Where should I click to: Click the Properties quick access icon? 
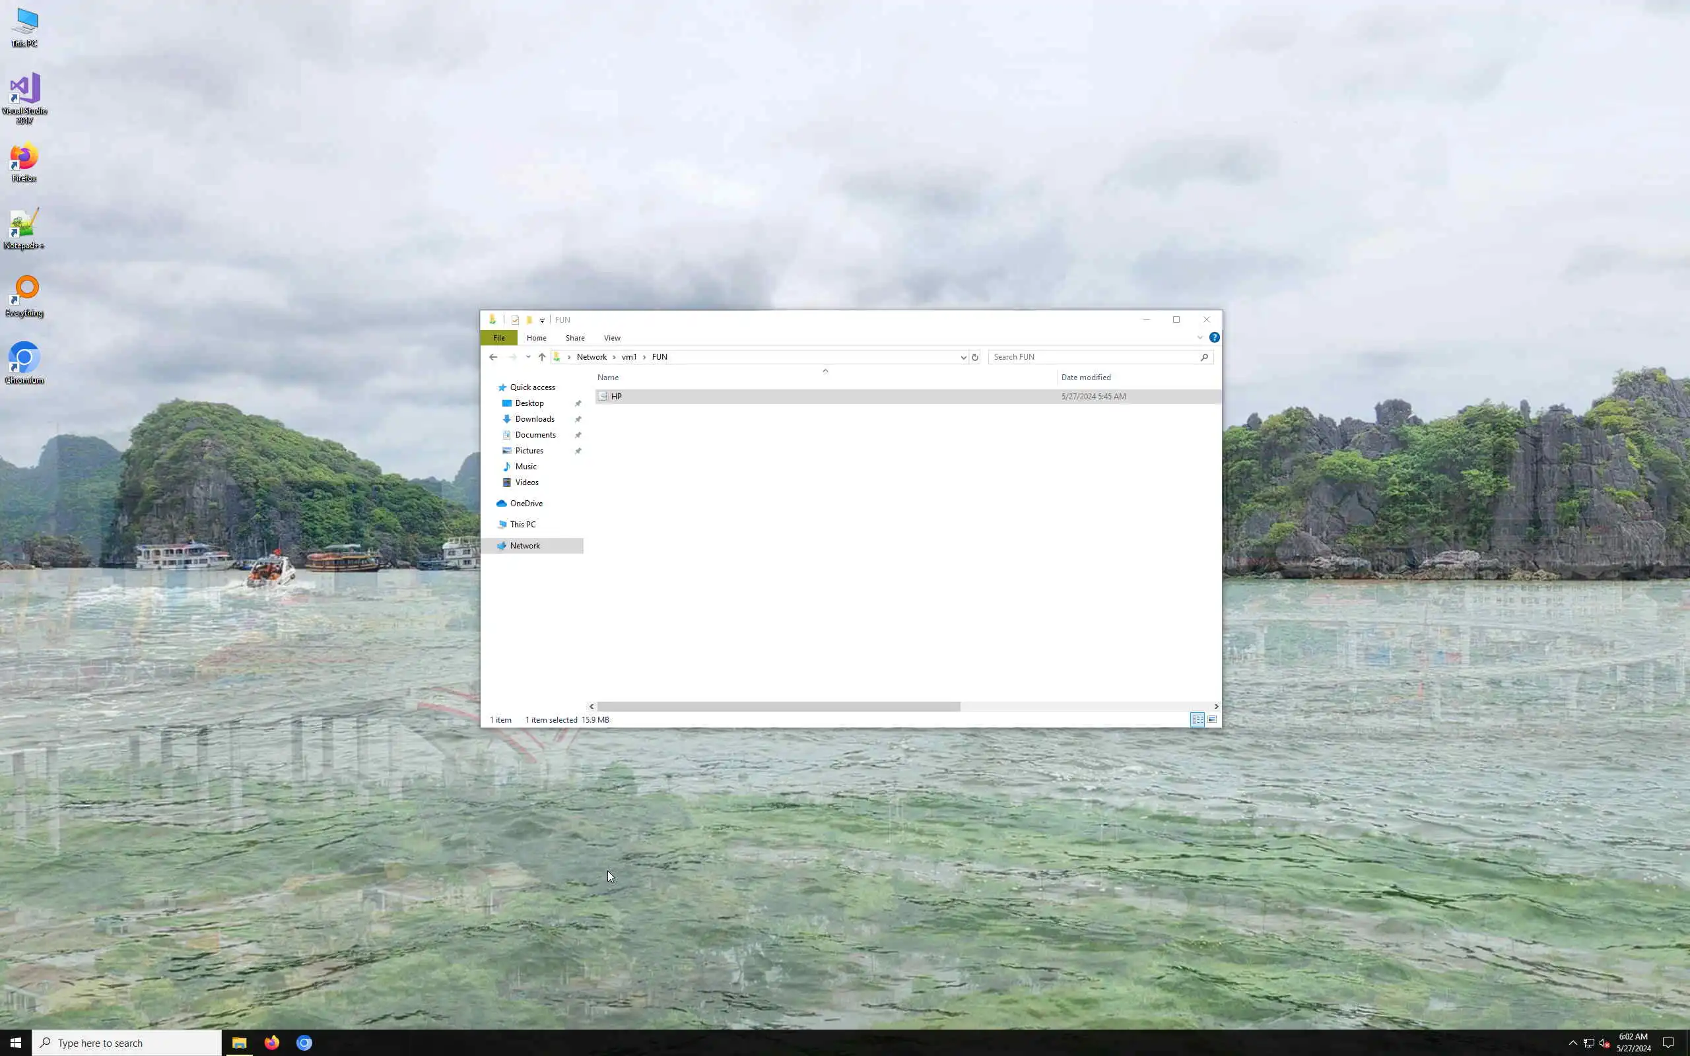[516, 320]
